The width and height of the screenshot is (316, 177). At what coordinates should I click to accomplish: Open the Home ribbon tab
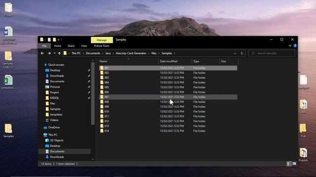tap(57, 46)
